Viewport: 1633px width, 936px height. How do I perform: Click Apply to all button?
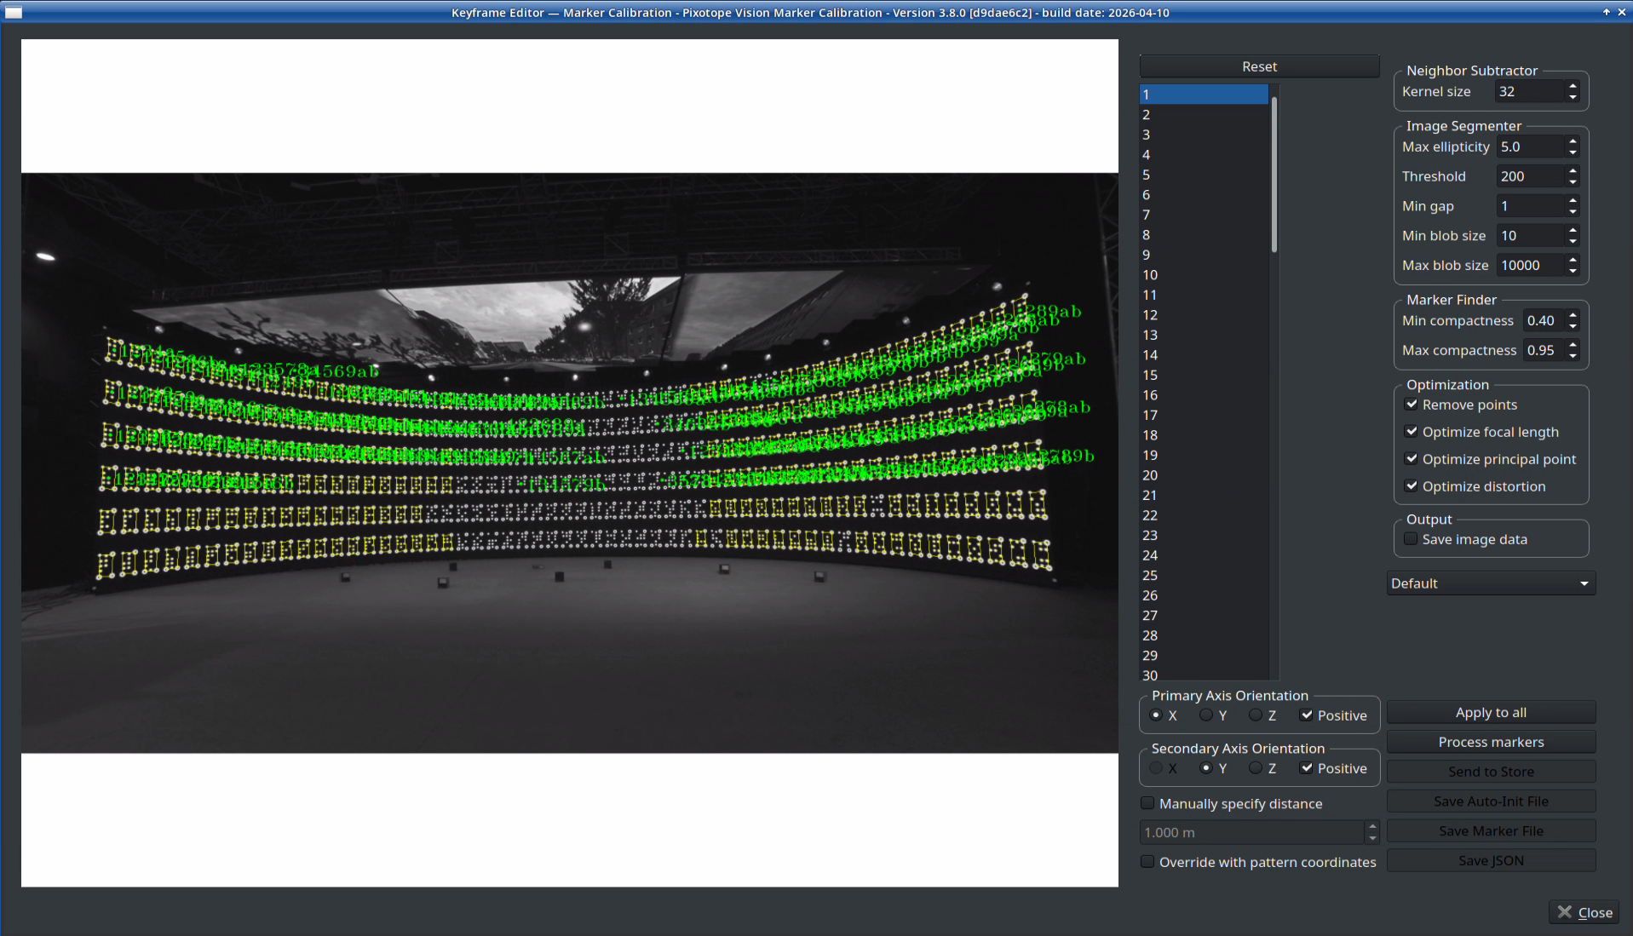tap(1491, 712)
